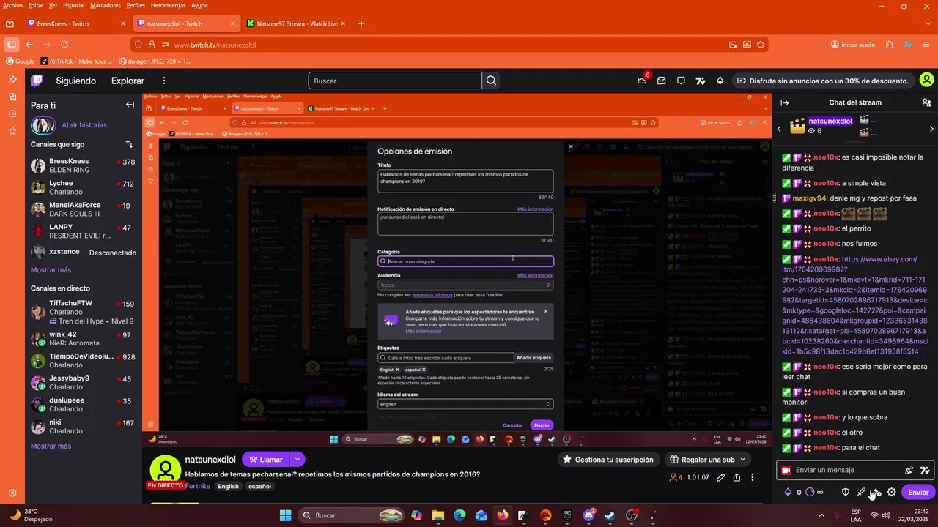
Task: Collapse the Para ti sidebar
Action: coord(130,105)
